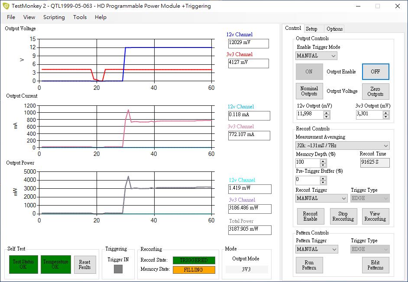Click the Run Pattern button

coord(309,265)
